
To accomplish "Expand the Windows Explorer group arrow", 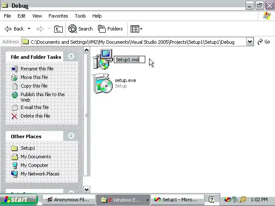I will coord(147,200).
